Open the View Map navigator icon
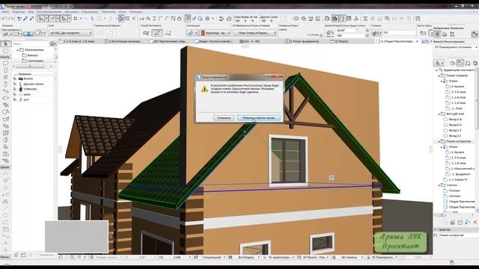Image resolution: width=479 pixels, height=269 pixels. point(460,63)
